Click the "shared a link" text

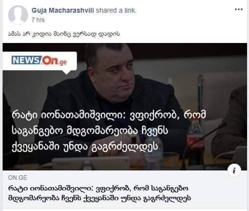coord(115,10)
